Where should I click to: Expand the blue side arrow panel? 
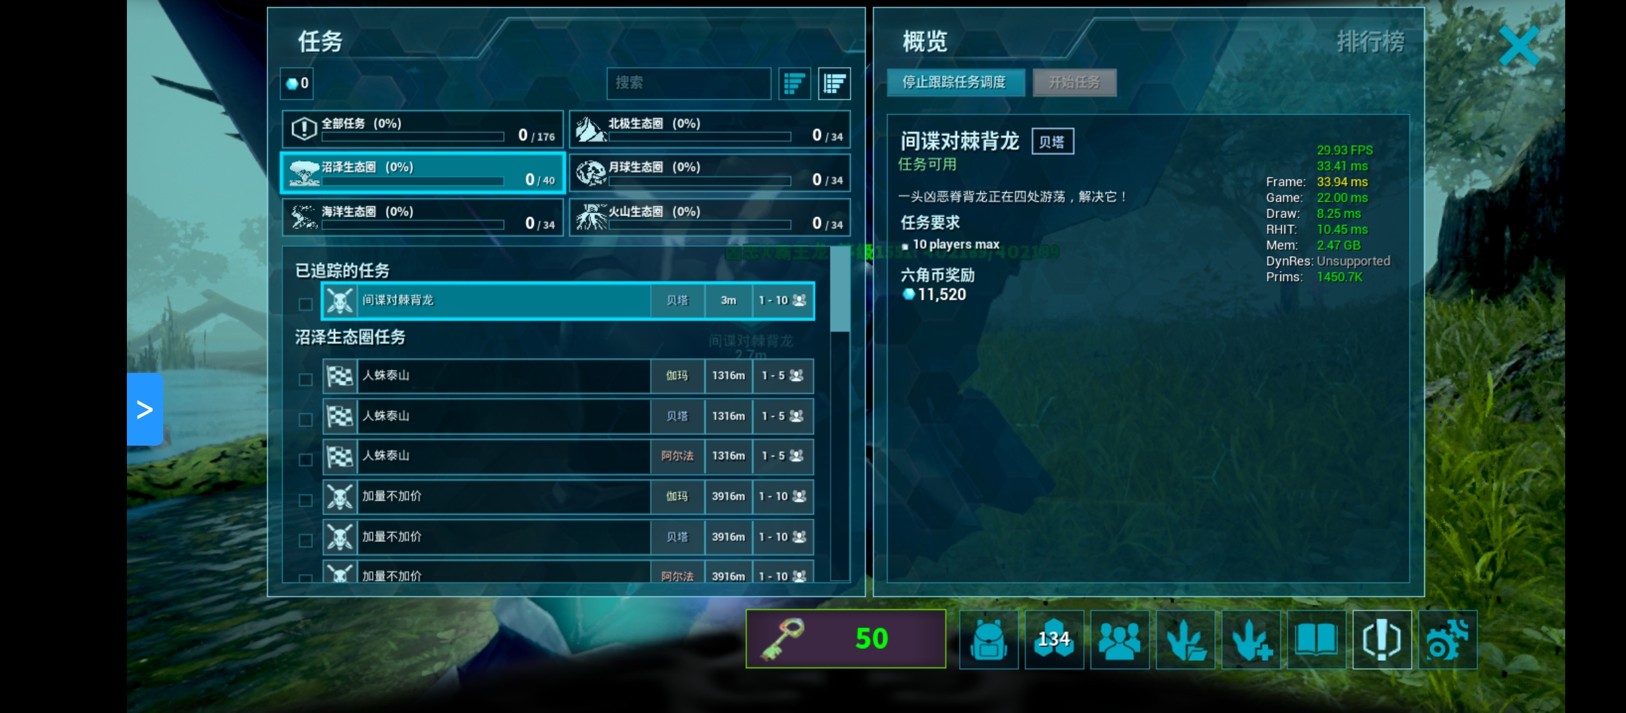[145, 409]
